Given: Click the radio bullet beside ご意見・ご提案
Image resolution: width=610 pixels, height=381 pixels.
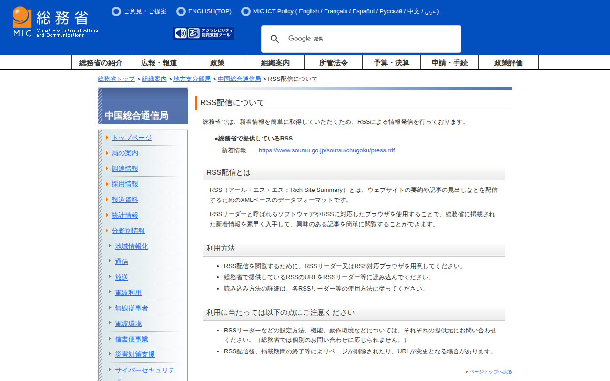Looking at the screenshot, I should coord(116,11).
